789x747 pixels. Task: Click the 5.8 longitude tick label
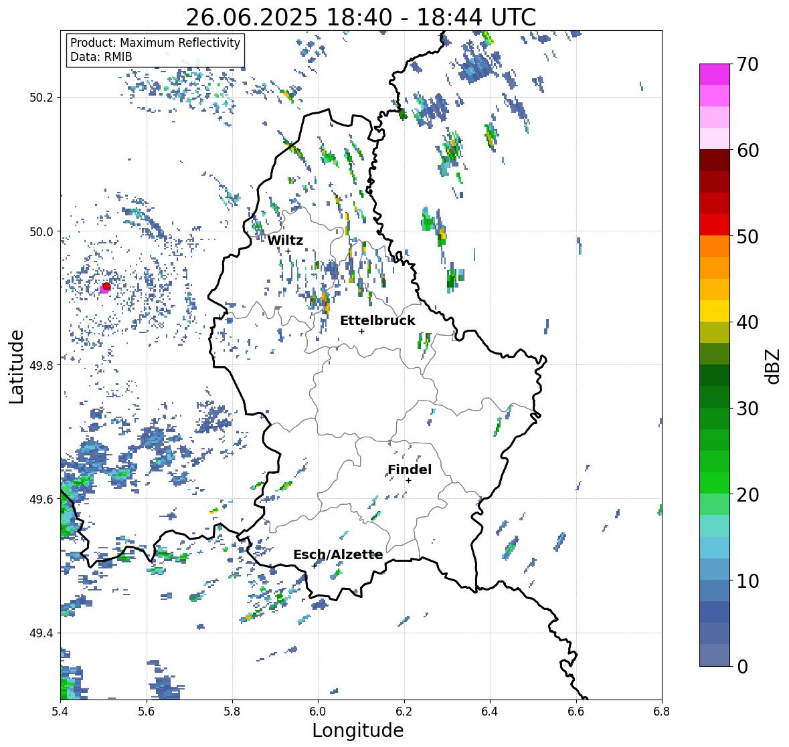click(232, 712)
